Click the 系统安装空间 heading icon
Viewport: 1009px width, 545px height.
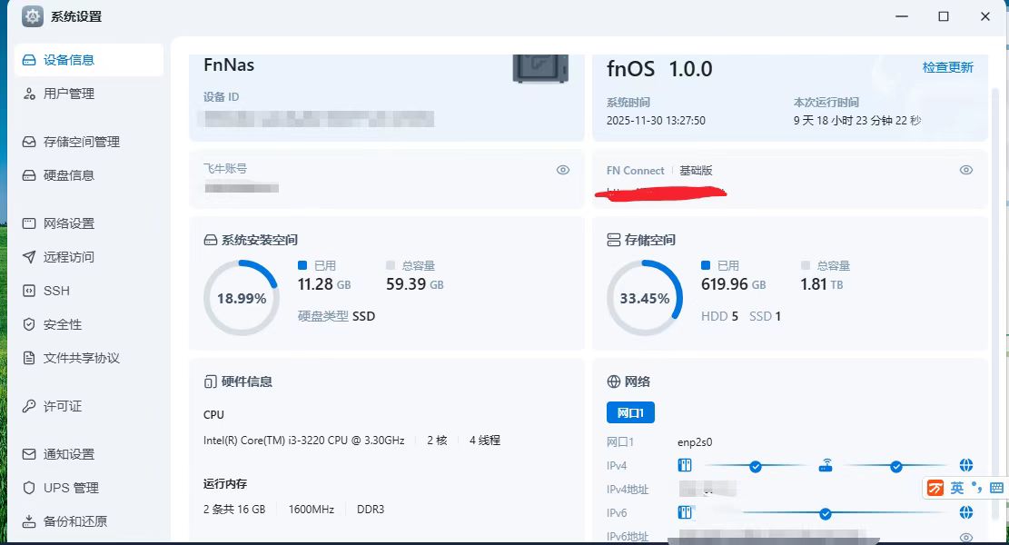tap(211, 240)
